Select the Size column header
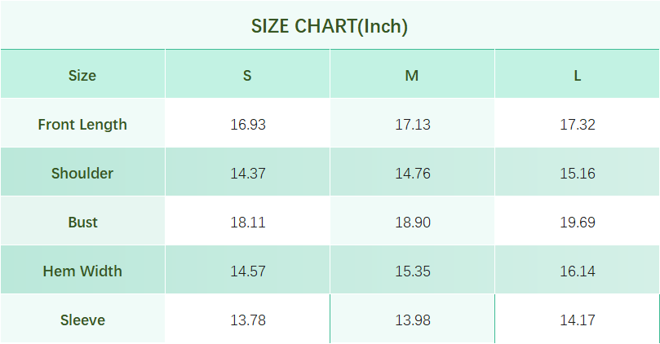 [82, 76]
